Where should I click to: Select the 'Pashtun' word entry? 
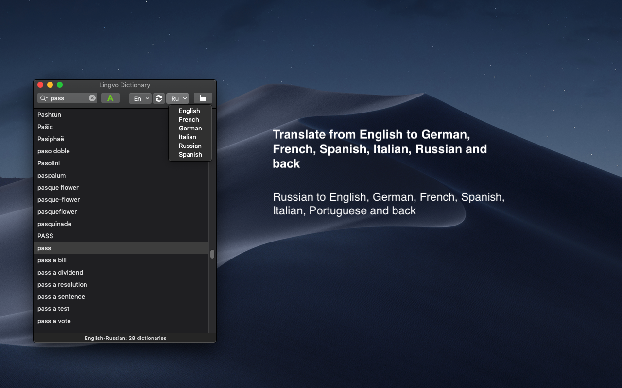[x=49, y=115]
